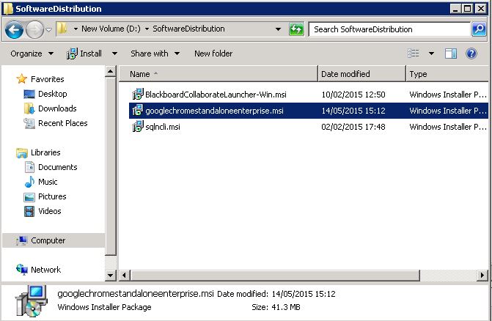Click the Install toolbar button
This screenshot has width=492, height=321.
(84, 53)
